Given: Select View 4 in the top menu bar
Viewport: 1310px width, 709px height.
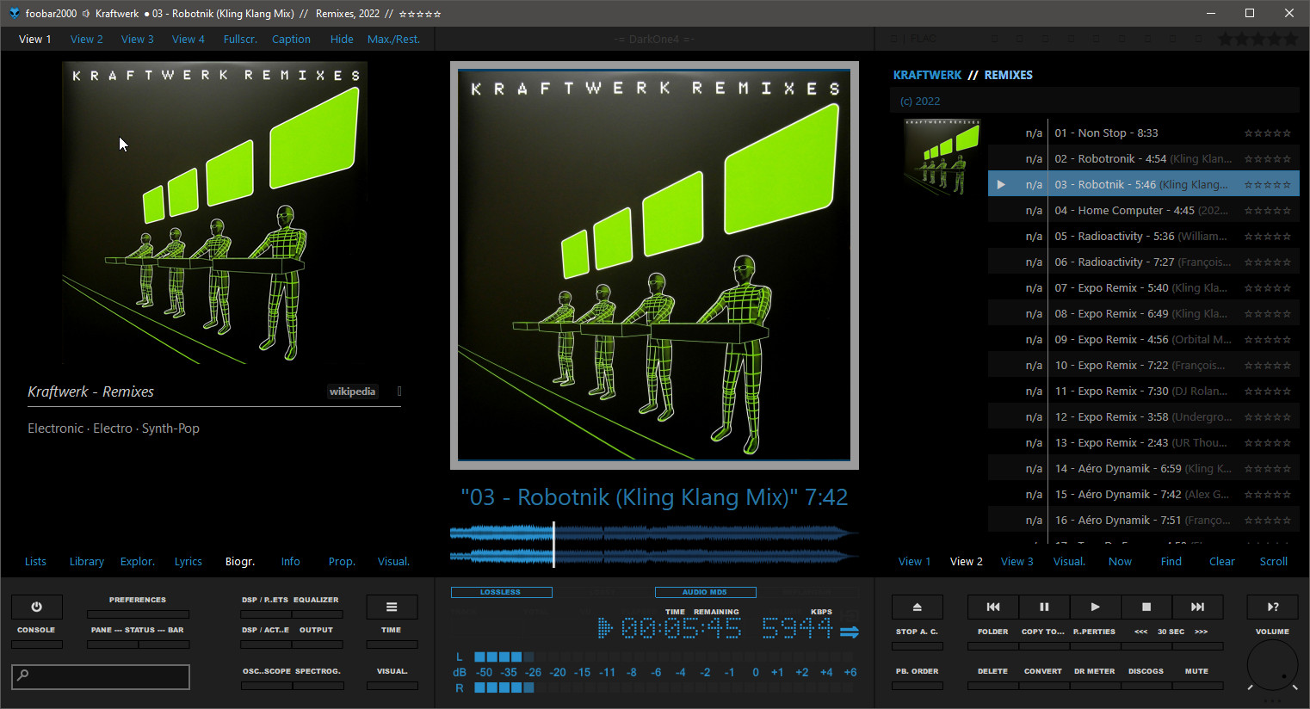Looking at the screenshot, I should pos(188,39).
